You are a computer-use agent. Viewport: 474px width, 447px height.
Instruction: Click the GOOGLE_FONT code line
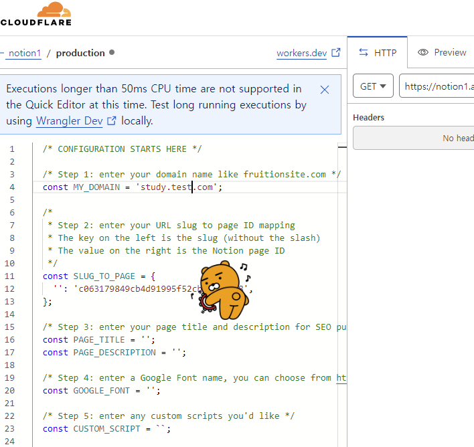tap(102, 391)
